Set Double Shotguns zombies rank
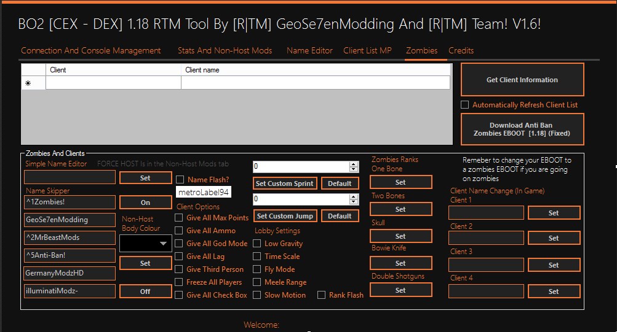 400,290
